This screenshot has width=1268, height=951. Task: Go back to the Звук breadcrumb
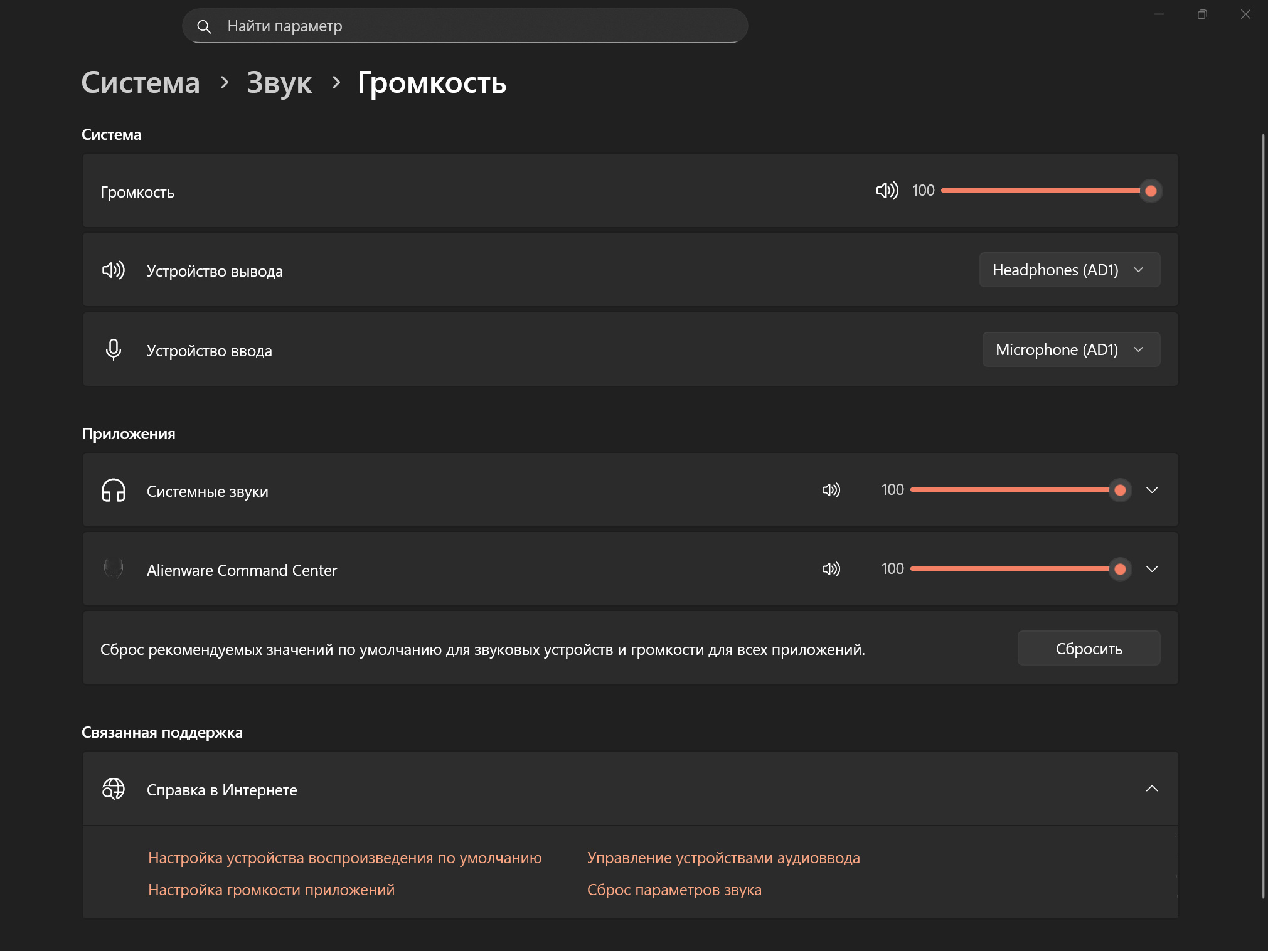tap(279, 83)
